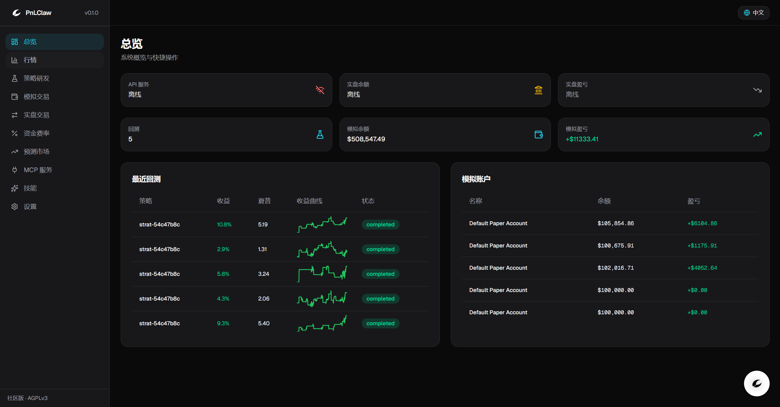Click the completed badge for 4.3% backtest
Image resolution: width=780 pixels, height=407 pixels.
pyautogui.click(x=380, y=299)
